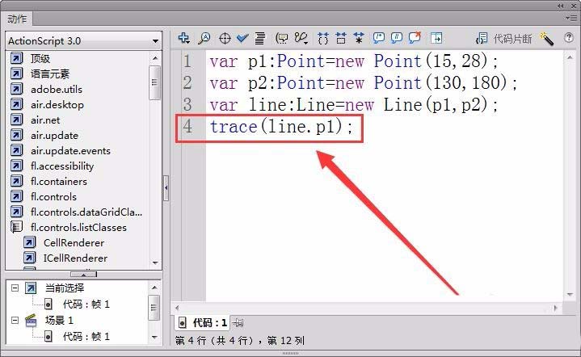Select 代码 : 帧 1 under 场景 1
The height and width of the screenshot is (357, 581).
(86, 337)
